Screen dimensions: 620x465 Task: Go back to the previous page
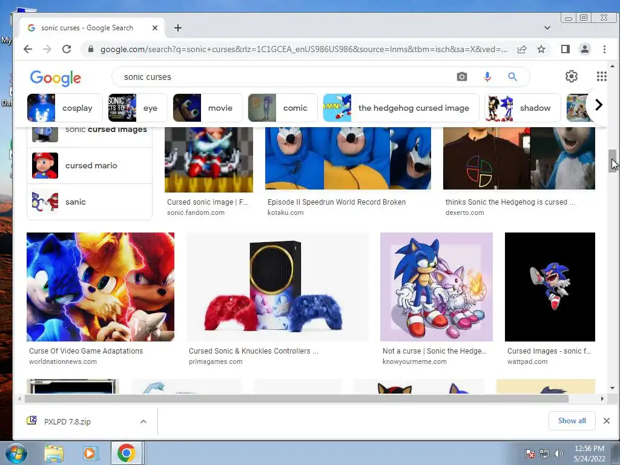click(x=28, y=49)
